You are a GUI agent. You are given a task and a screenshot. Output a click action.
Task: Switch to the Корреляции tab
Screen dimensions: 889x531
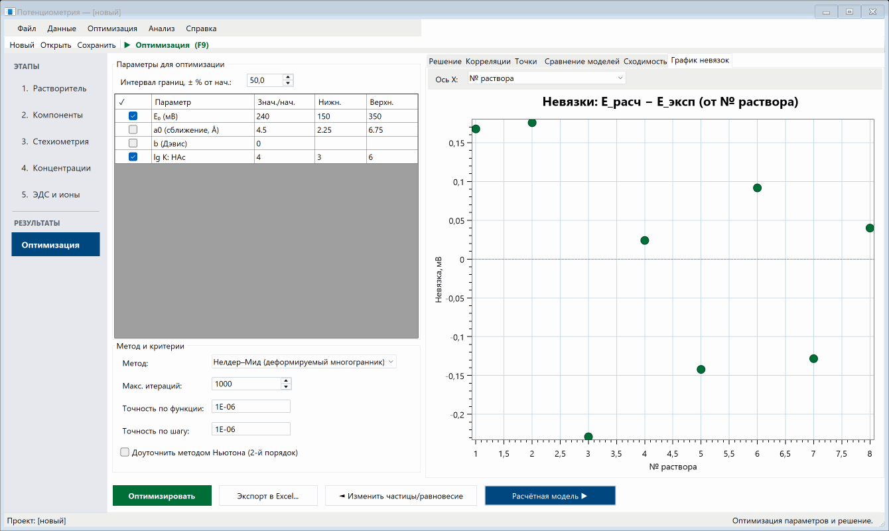488,61
